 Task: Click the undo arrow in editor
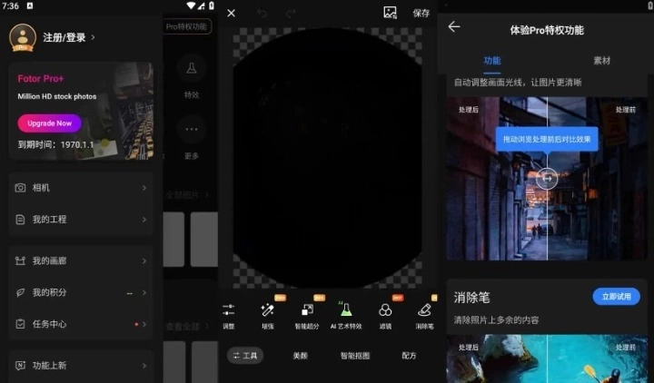pos(263,14)
